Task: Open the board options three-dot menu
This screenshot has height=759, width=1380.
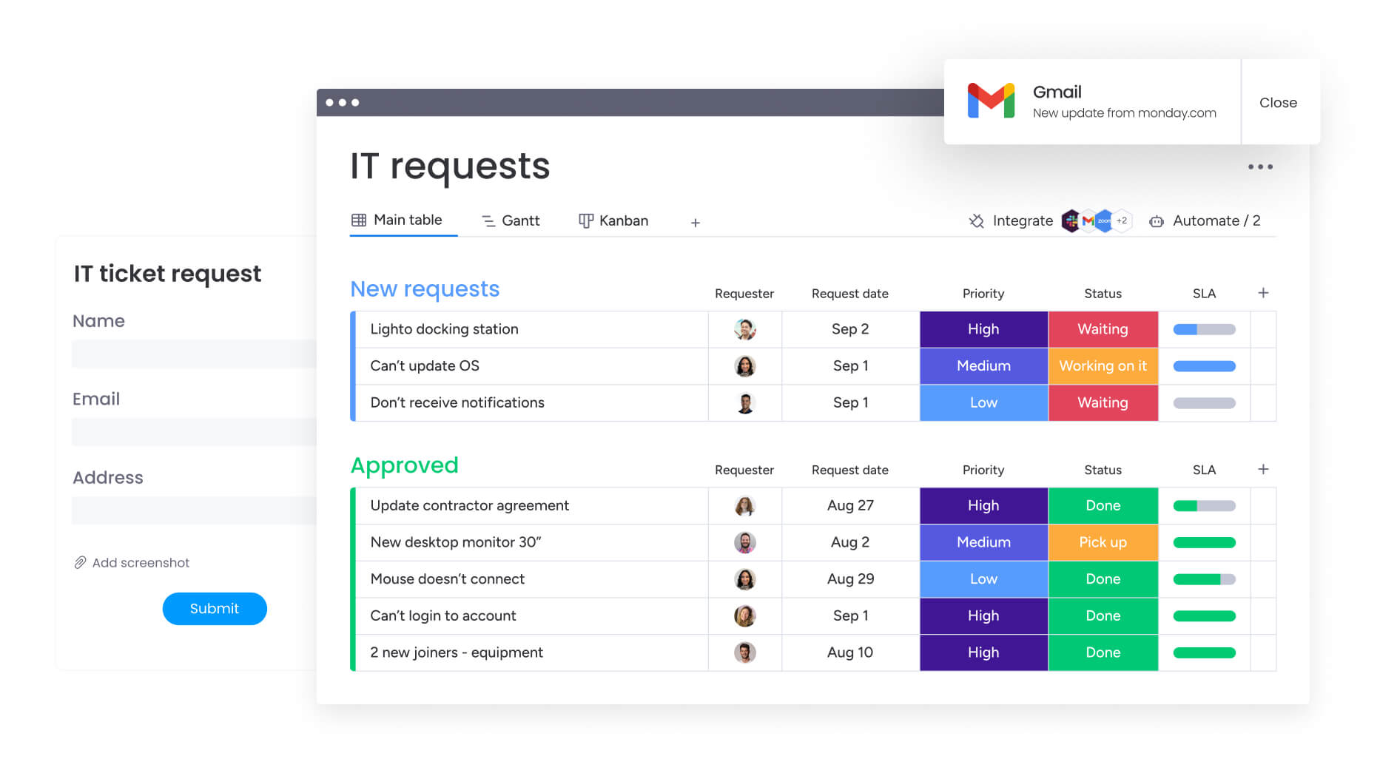Action: click(x=1260, y=167)
